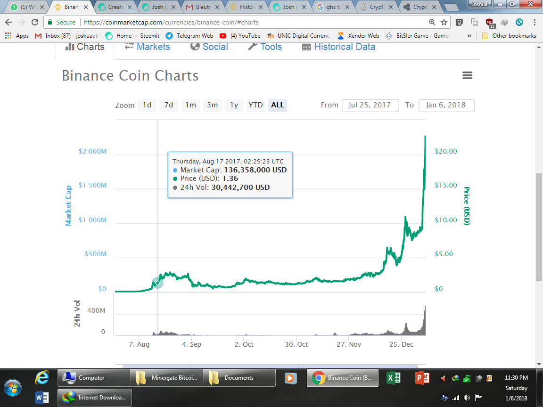Open the BitSler Game bookmark
The image size is (543, 407).
[417, 36]
